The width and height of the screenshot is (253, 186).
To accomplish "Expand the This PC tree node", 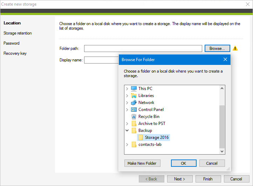I will (127, 89).
